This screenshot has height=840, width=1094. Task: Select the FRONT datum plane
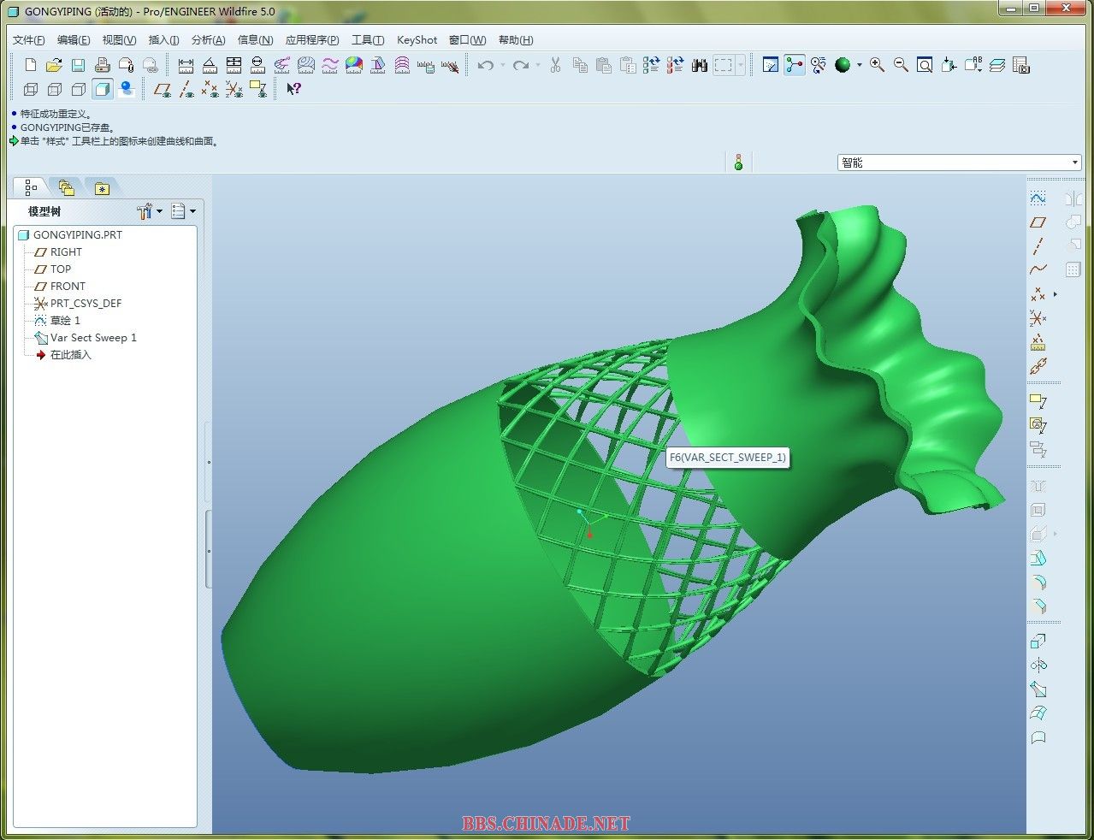tap(68, 287)
